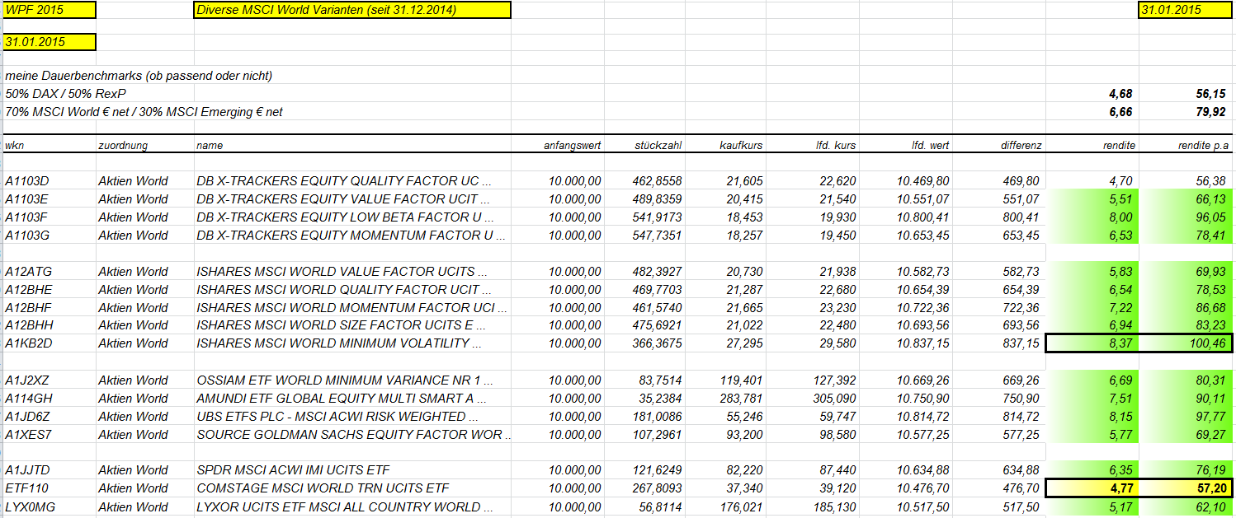Click benchmark value 79,92
Screen dimensions: 1236x518
tap(1210, 112)
